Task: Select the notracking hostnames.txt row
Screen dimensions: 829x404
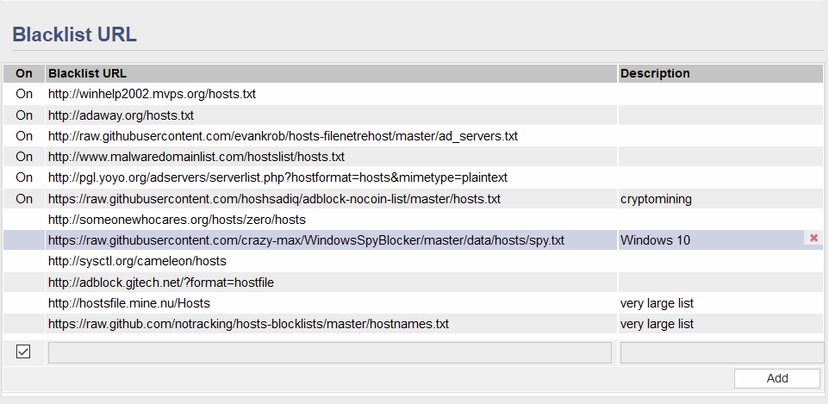Action: coord(414,324)
